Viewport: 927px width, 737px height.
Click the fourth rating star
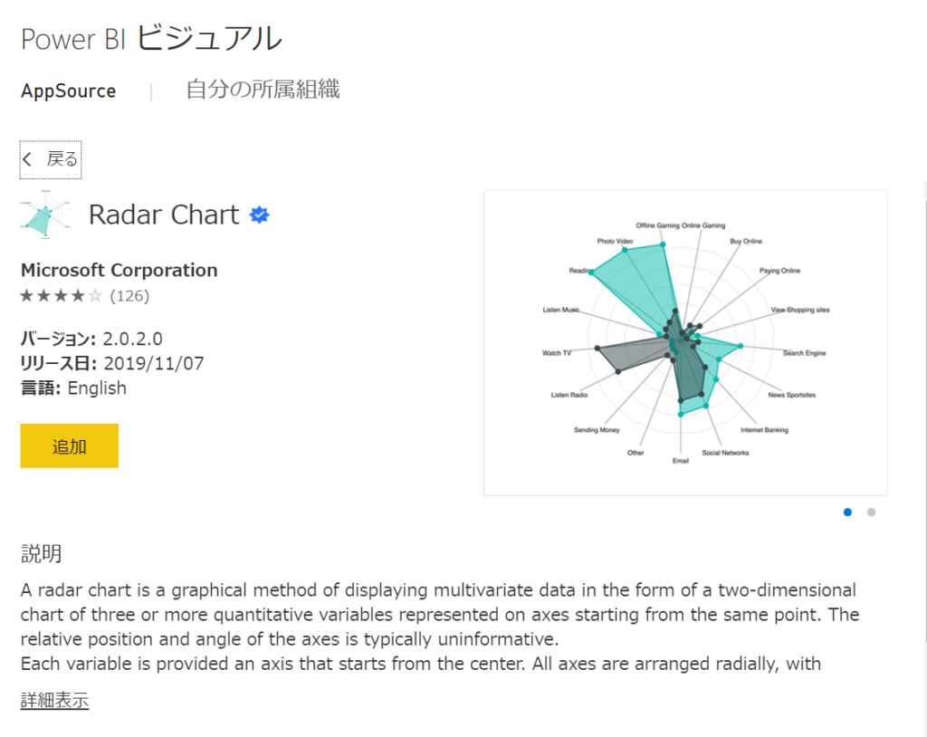click(78, 295)
